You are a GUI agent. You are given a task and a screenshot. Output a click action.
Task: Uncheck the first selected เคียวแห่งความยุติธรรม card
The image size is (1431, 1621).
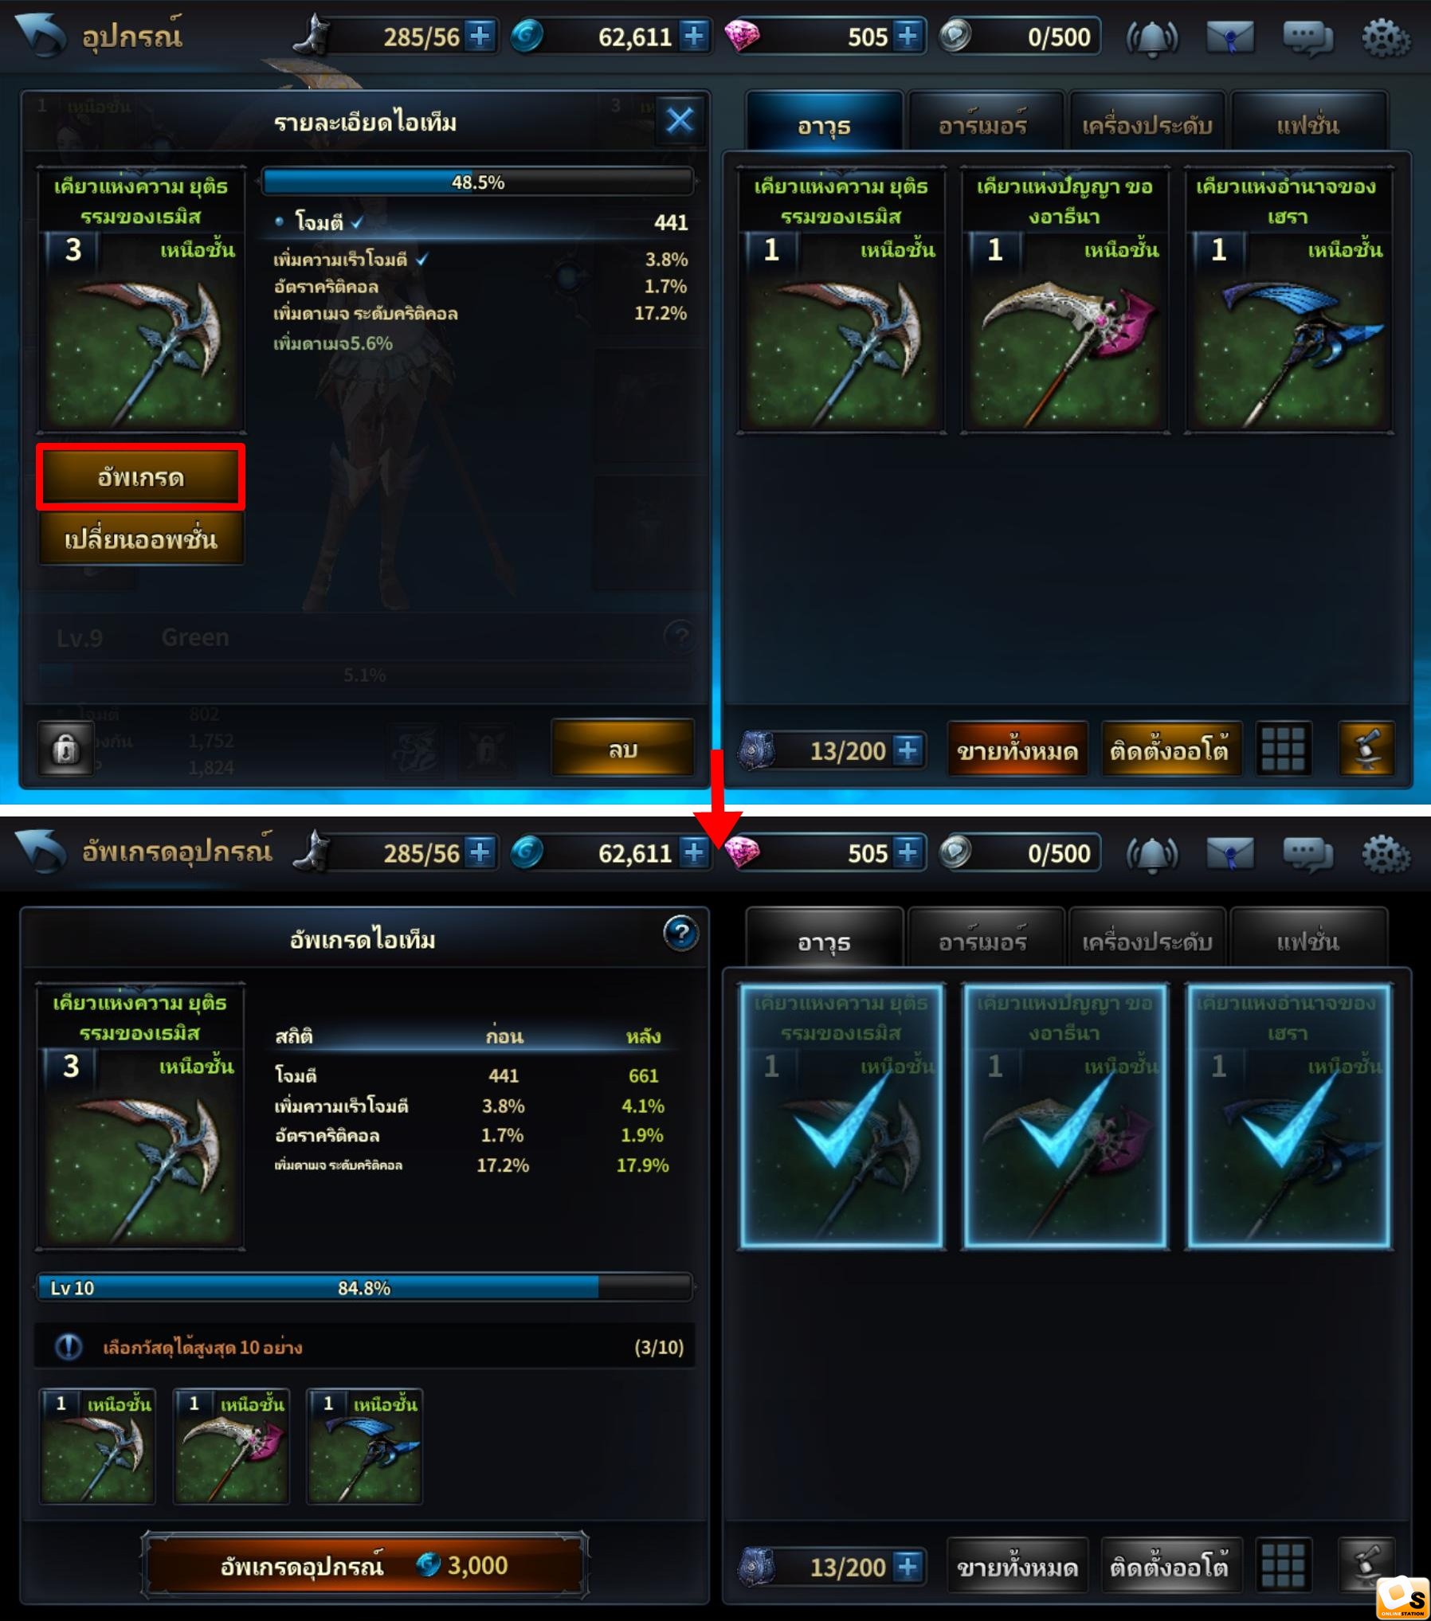point(841,1116)
